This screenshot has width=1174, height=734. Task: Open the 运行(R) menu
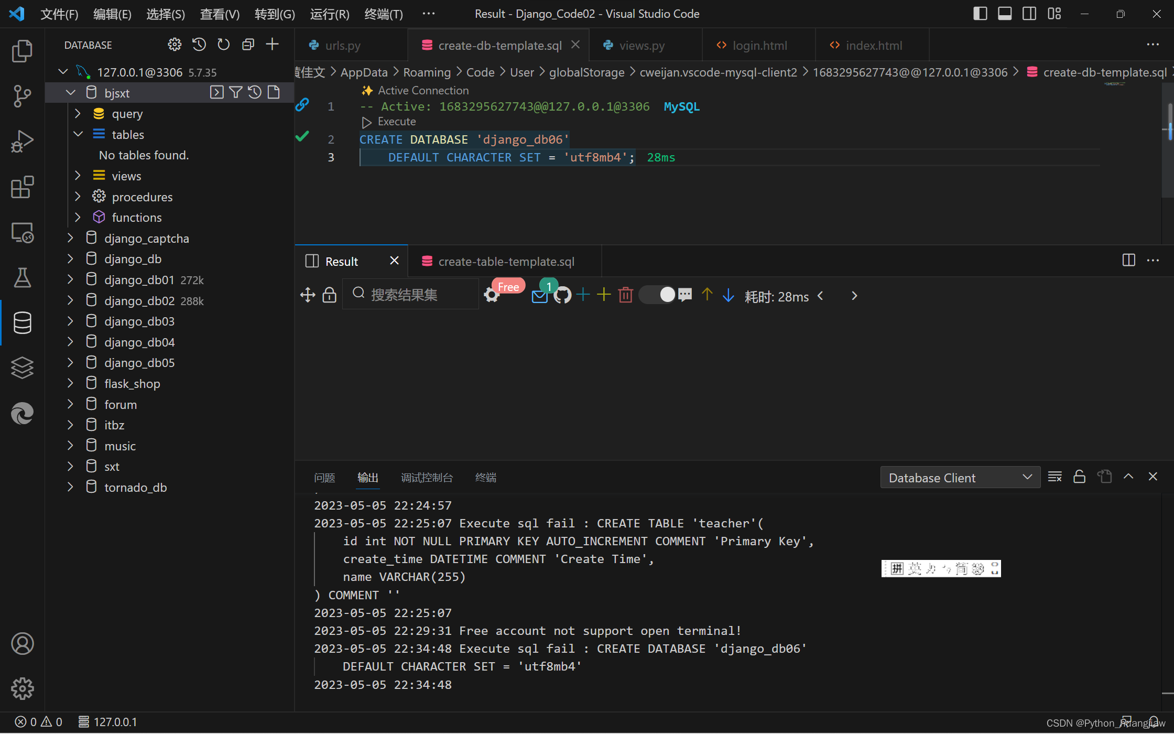pos(329,14)
